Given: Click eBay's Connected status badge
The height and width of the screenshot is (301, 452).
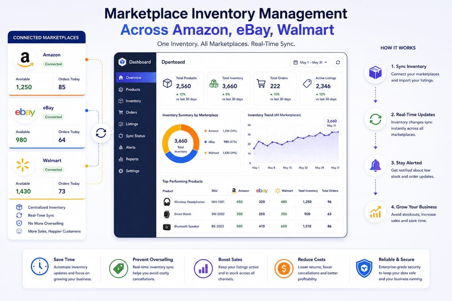Looking at the screenshot, I should pos(53,117).
